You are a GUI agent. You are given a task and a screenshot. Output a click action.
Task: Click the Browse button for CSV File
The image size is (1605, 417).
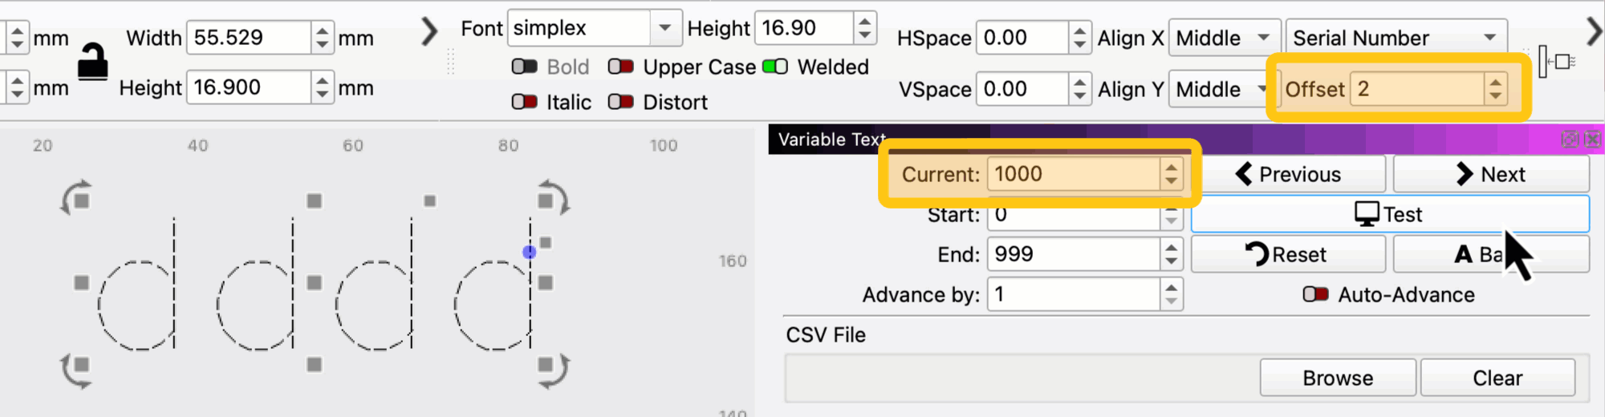(1337, 378)
